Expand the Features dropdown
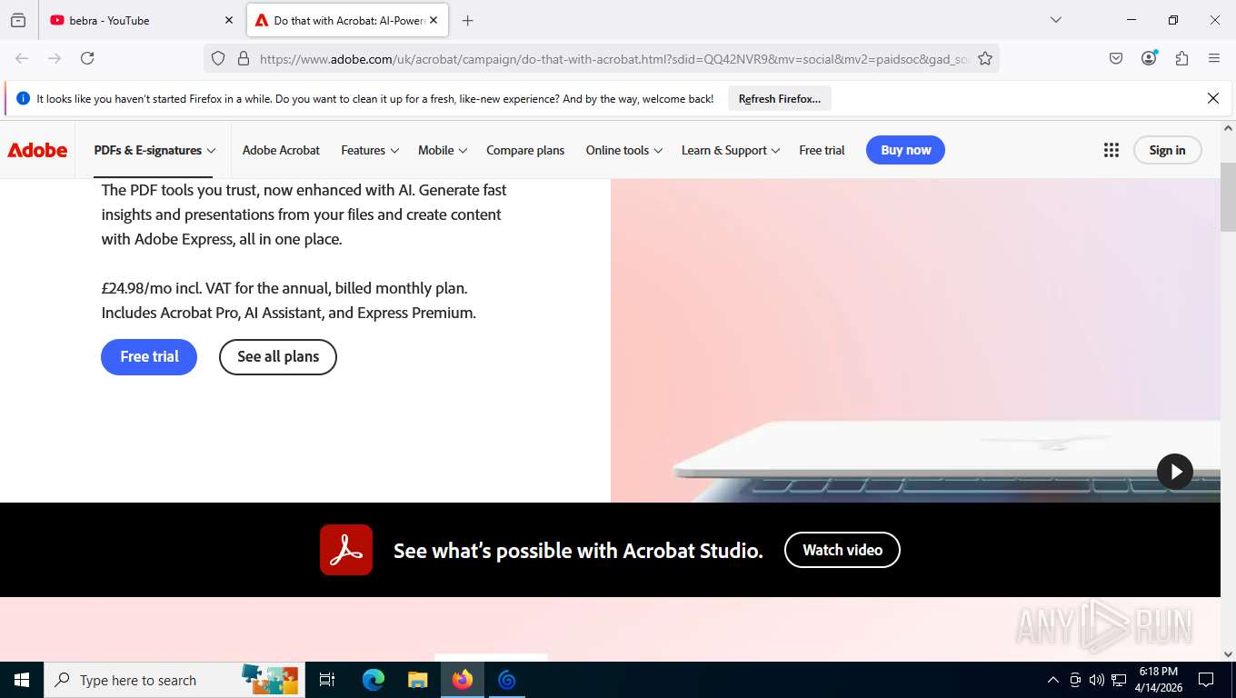 370,150
